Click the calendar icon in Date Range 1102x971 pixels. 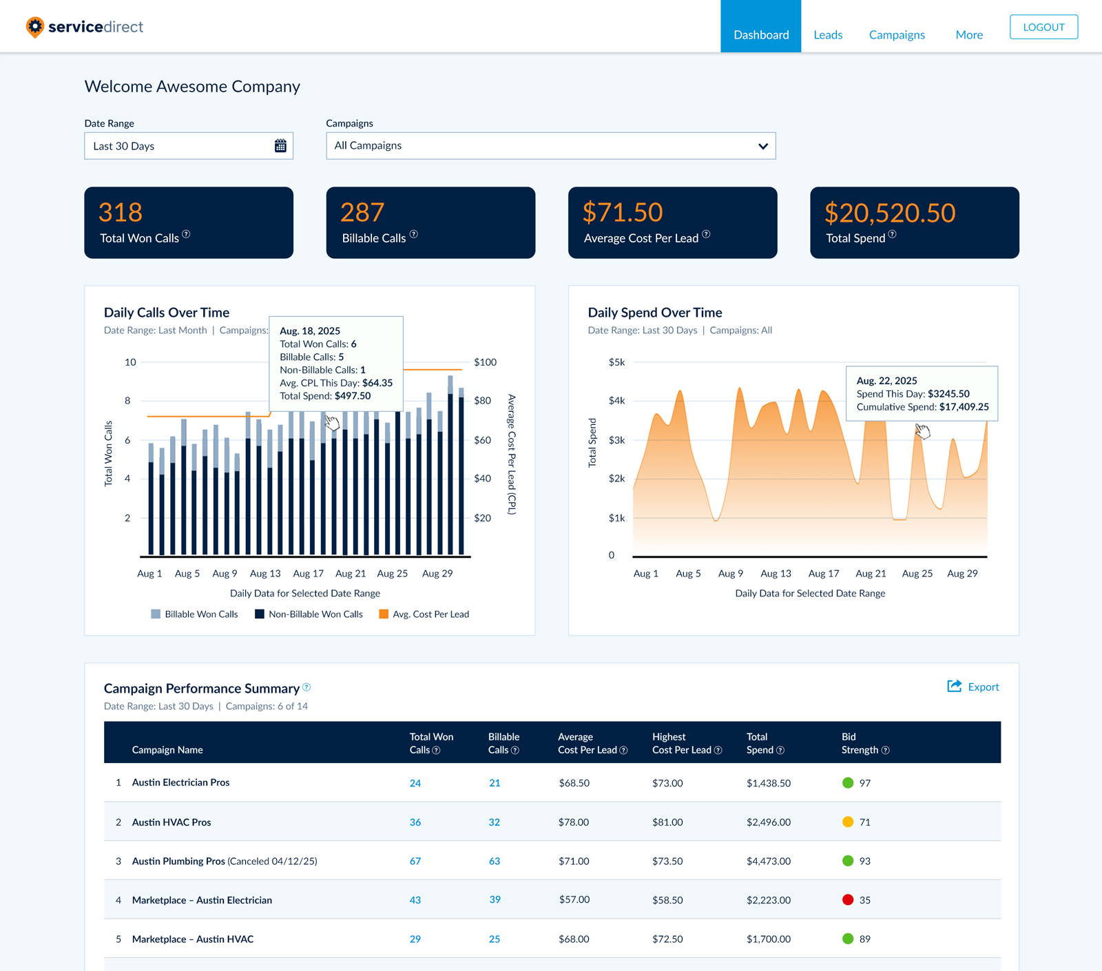280,146
